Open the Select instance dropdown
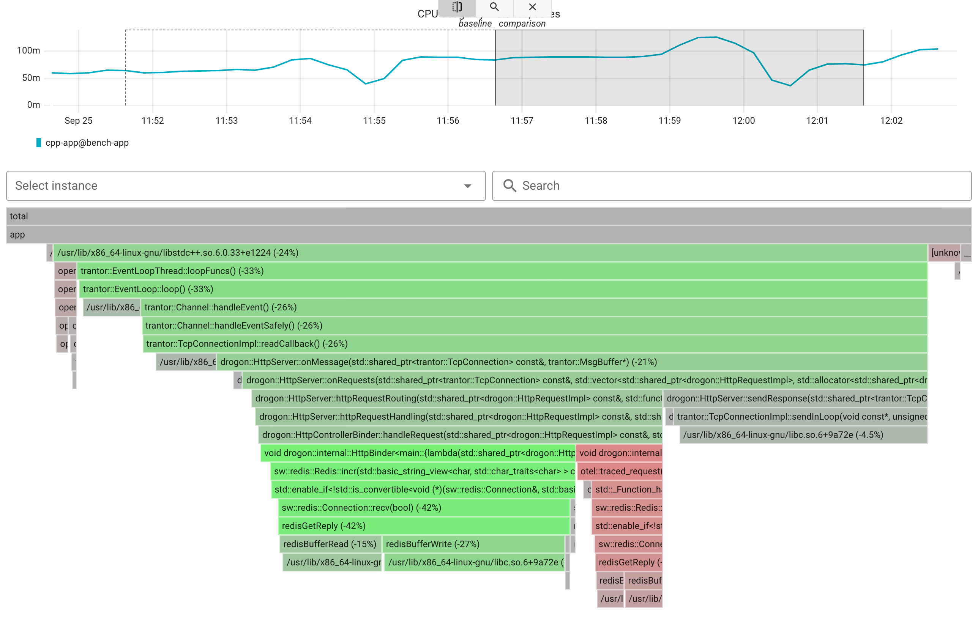The width and height of the screenshot is (978, 620). 246,186
